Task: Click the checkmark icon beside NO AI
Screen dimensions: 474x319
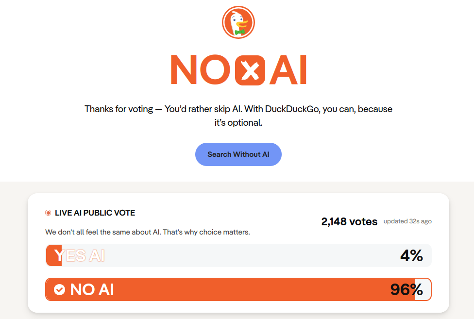Action: [x=59, y=290]
